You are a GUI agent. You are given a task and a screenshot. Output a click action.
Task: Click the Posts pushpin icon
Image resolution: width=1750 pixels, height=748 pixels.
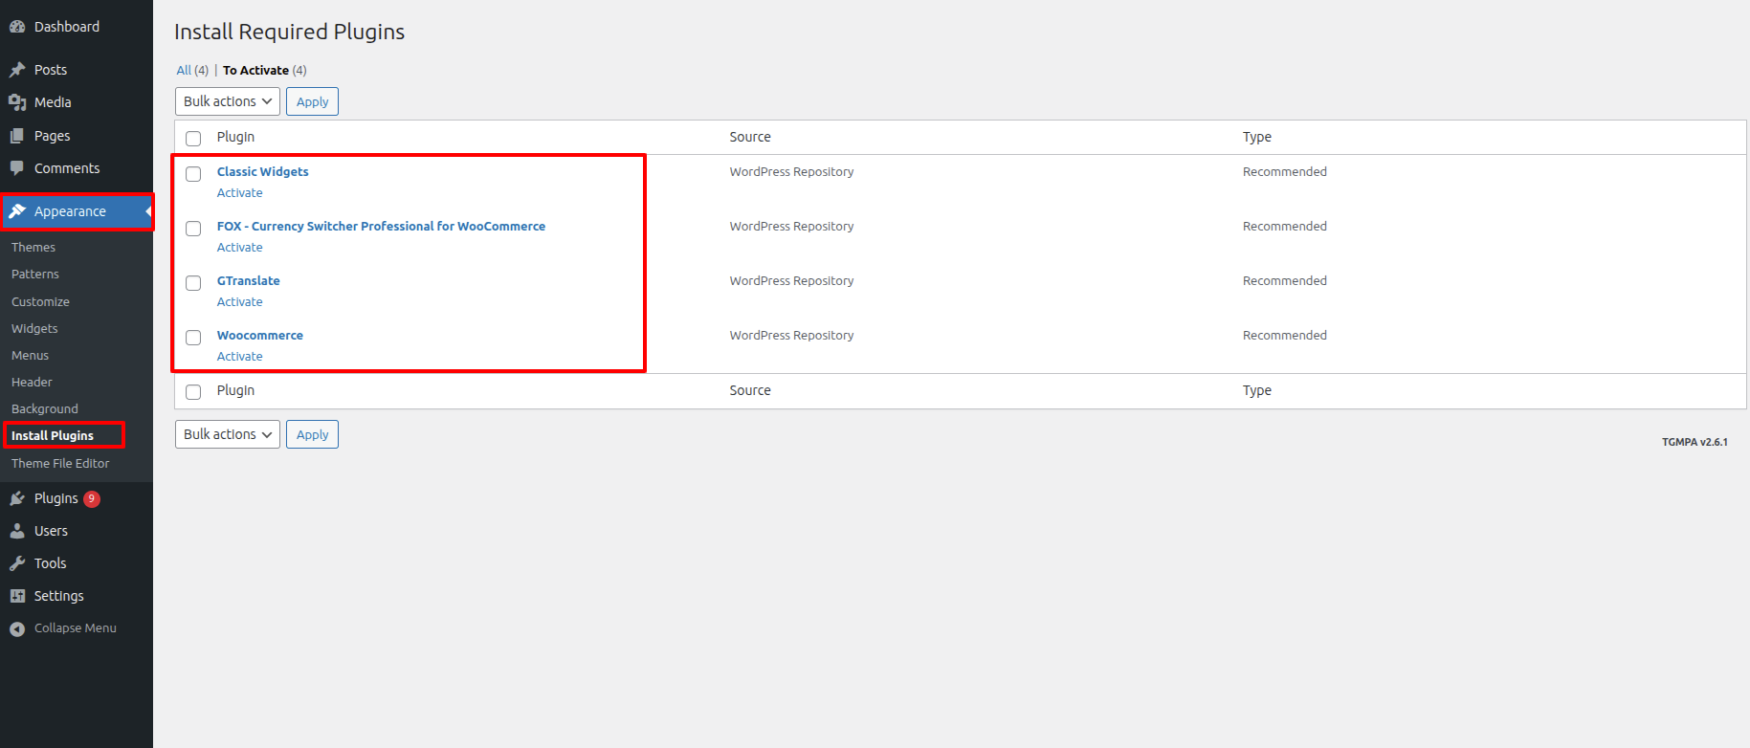click(x=17, y=70)
